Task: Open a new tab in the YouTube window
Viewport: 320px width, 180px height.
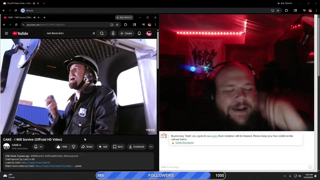Action: 44,17
